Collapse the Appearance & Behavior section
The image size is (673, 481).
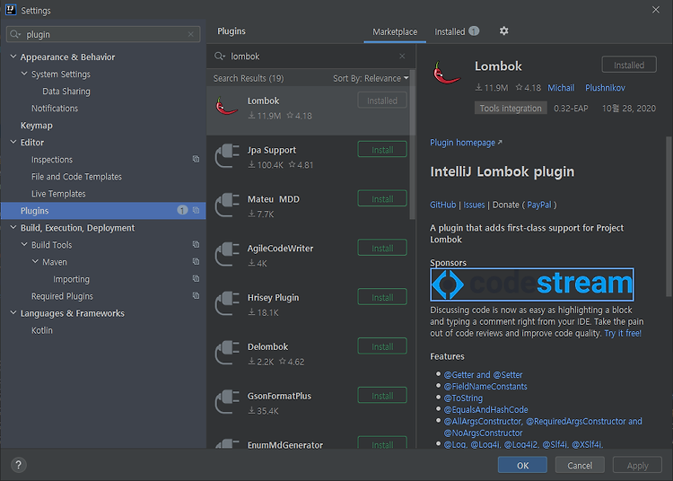13,57
